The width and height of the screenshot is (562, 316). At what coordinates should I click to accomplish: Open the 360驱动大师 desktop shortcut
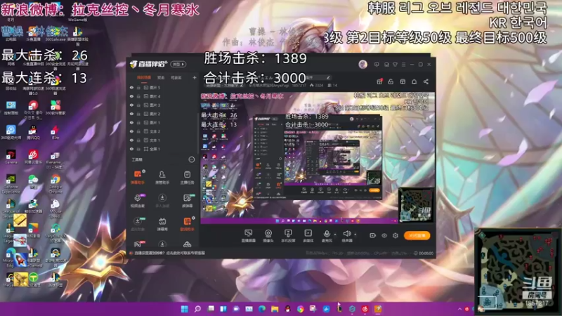(x=11, y=132)
